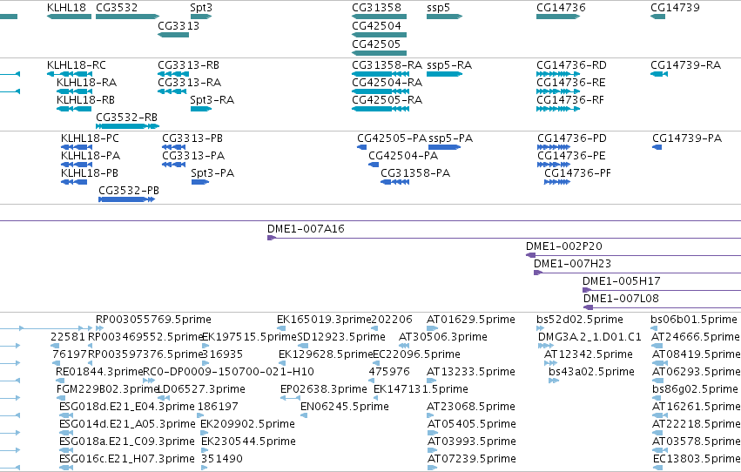Click protein KLHL18-PC label
Screen dimensions: 741x472
pyautogui.click(x=90, y=138)
